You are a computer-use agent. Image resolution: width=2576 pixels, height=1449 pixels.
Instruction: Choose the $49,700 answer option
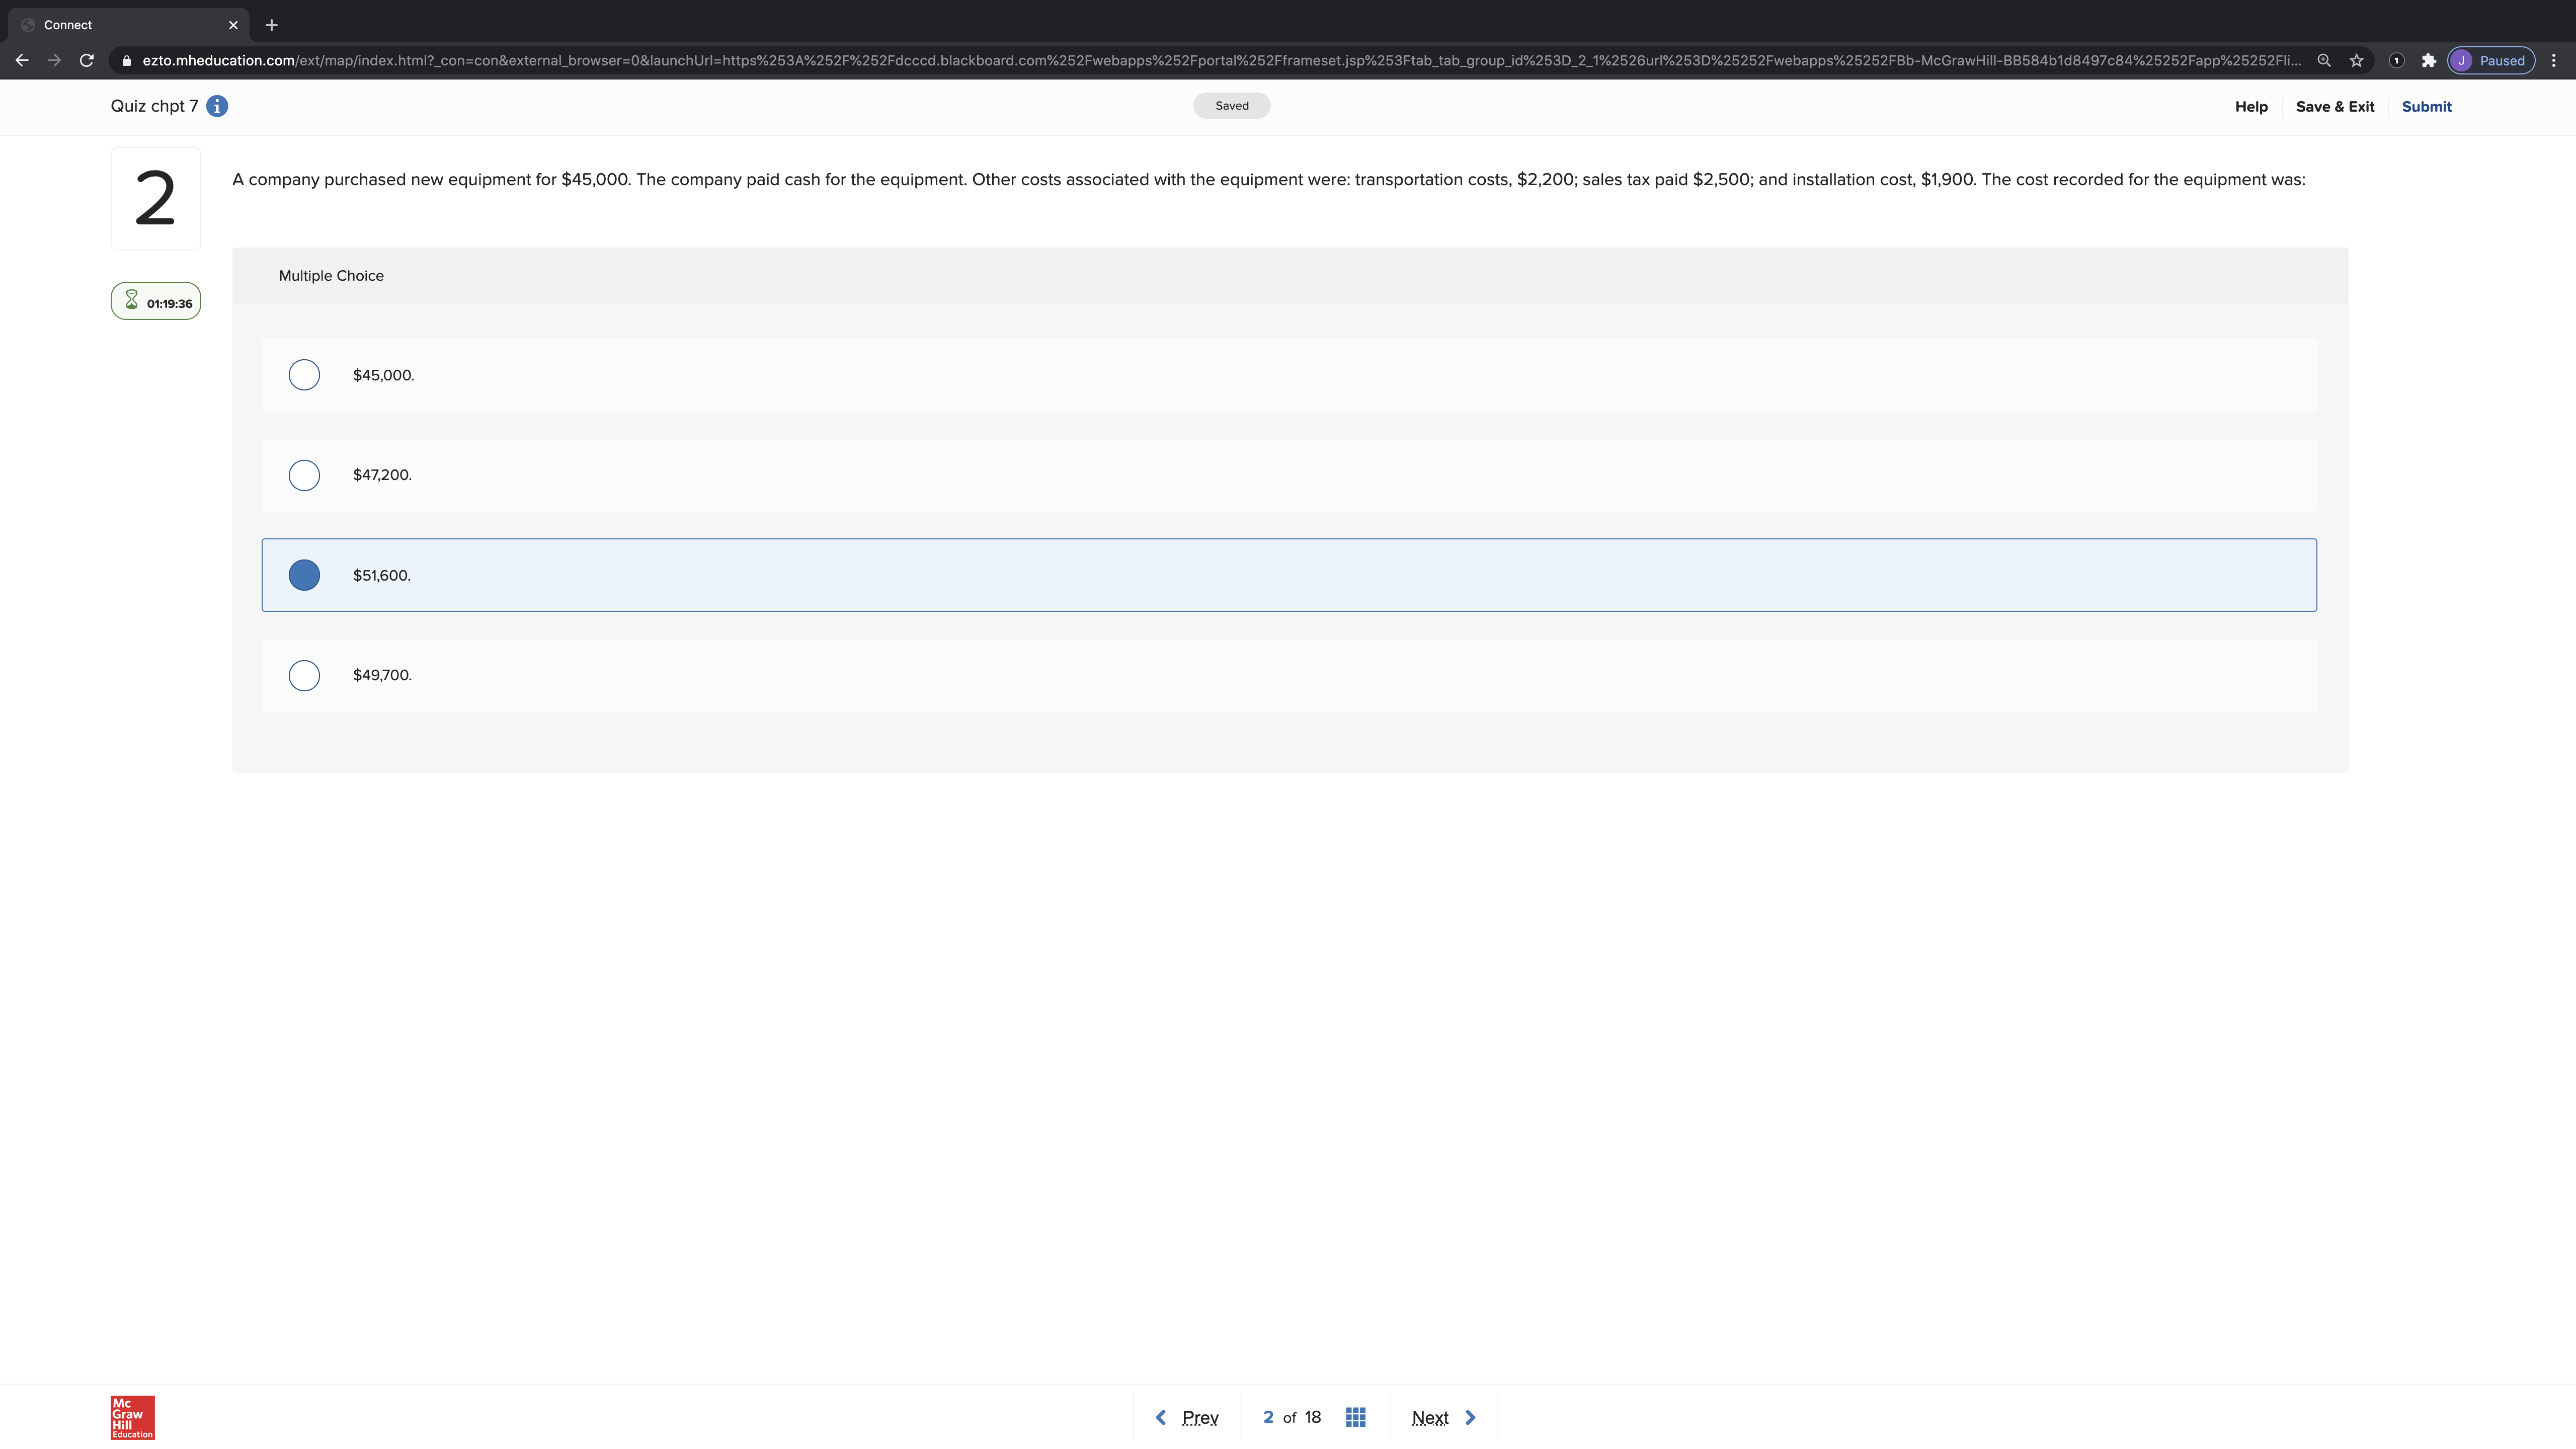tap(304, 675)
